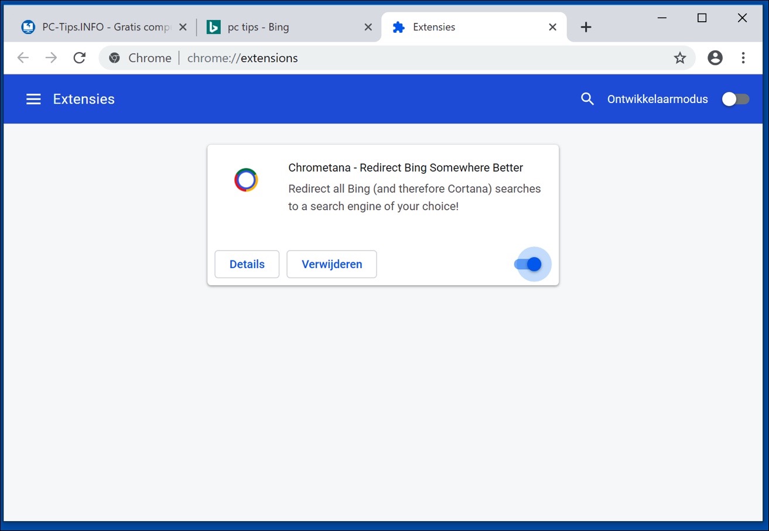Viewport: 769px width, 531px height.
Task: Open Chrome three-dot menu
Action: pyautogui.click(x=743, y=57)
